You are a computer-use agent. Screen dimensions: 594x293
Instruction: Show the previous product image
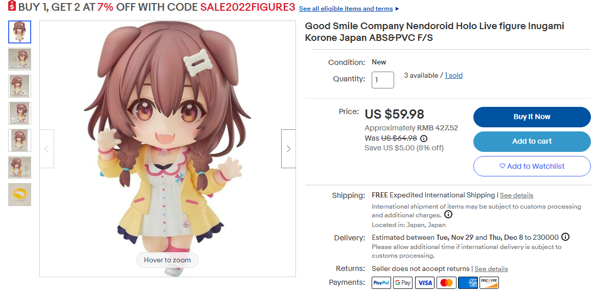click(x=47, y=149)
